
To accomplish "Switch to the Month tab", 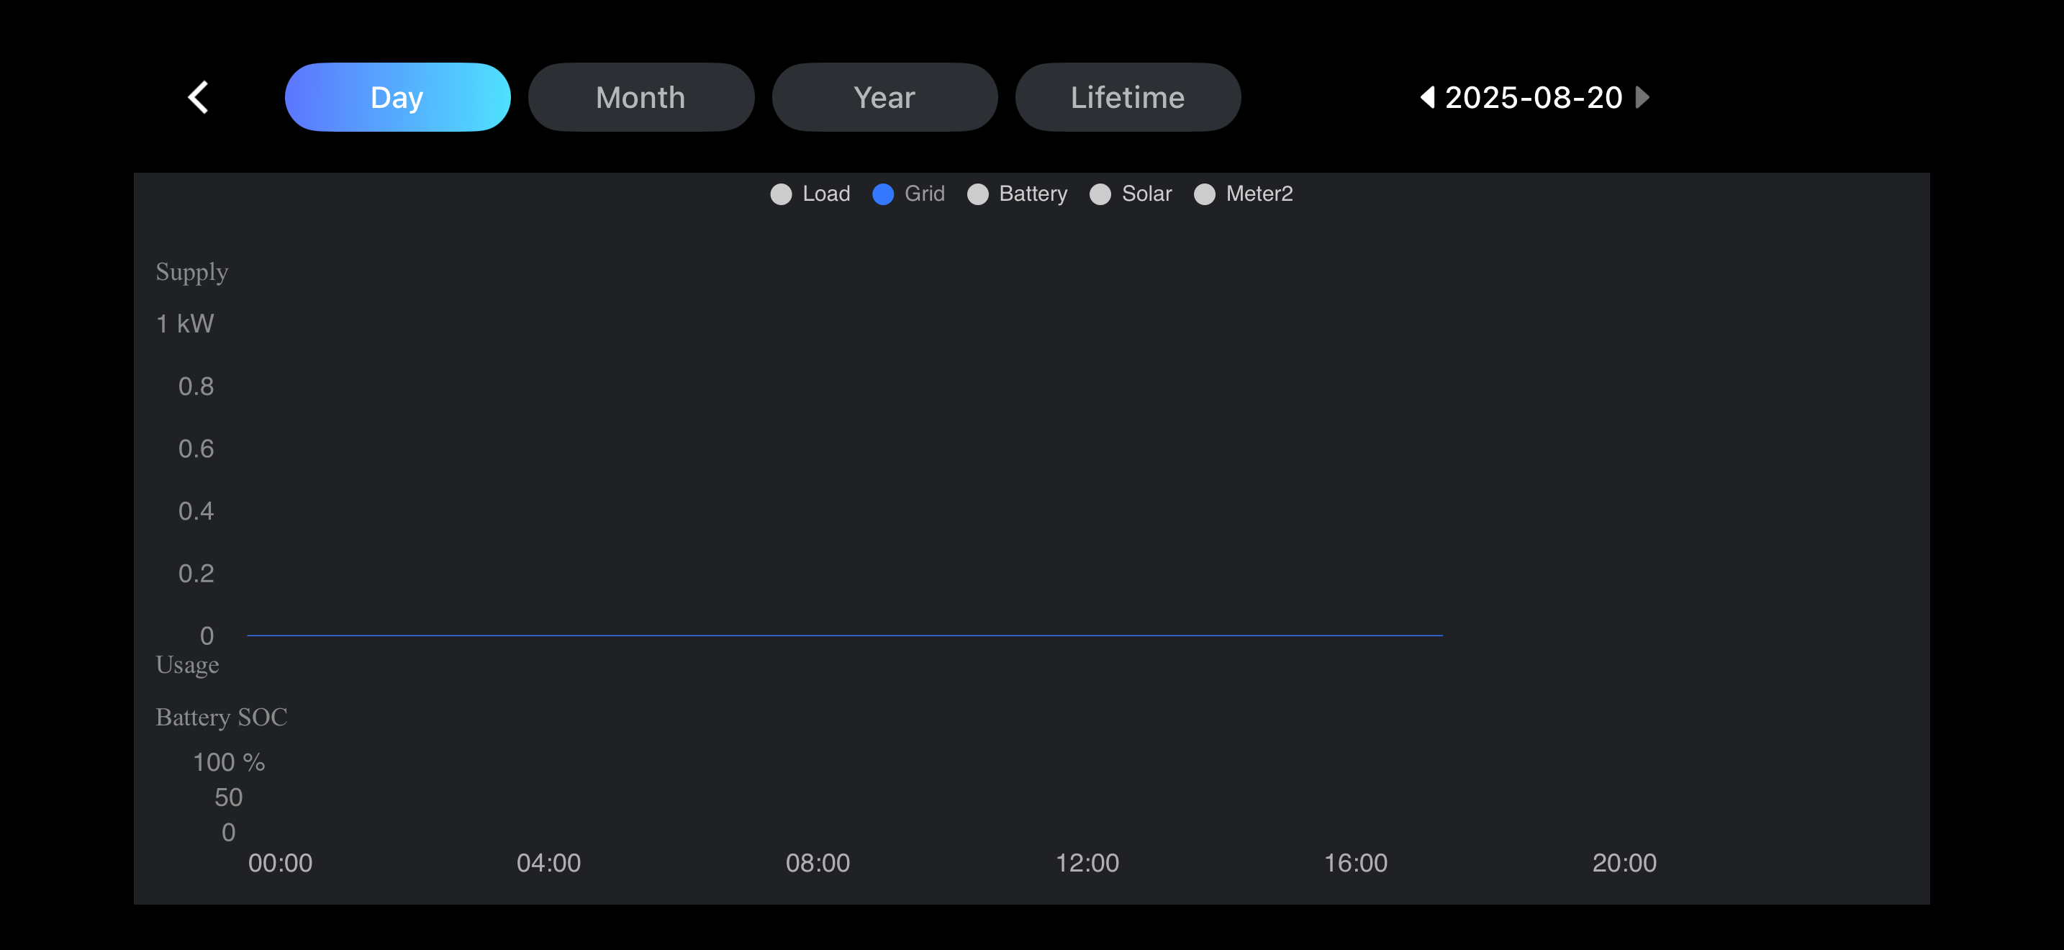I will point(641,98).
